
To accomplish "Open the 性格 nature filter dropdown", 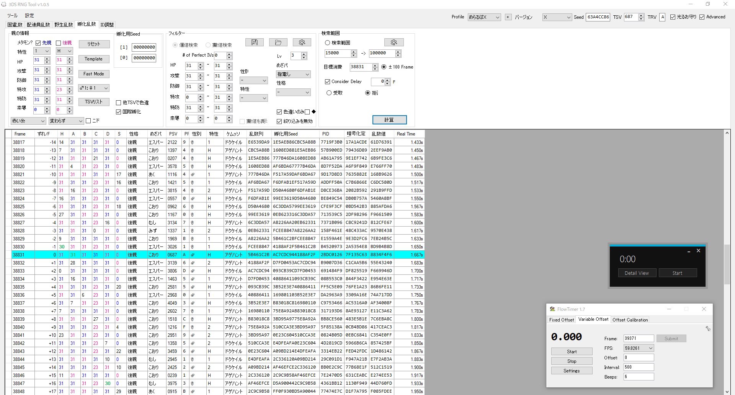I will (293, 92).
